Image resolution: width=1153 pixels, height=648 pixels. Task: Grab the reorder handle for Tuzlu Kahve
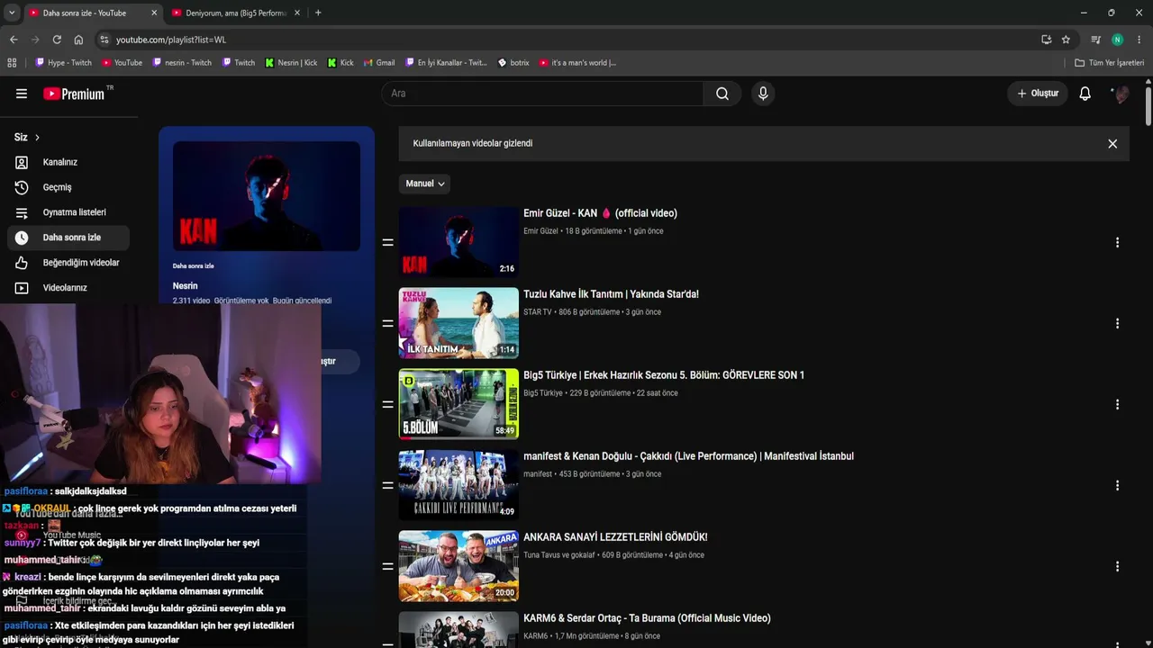[388, 323]
